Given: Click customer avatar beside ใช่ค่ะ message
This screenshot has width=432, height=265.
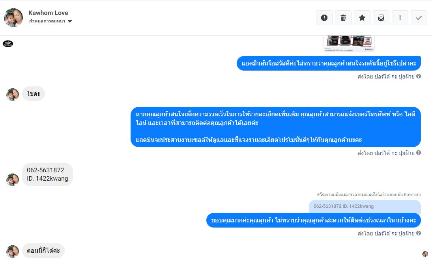Looking at the screenshot, I should 13,95.
